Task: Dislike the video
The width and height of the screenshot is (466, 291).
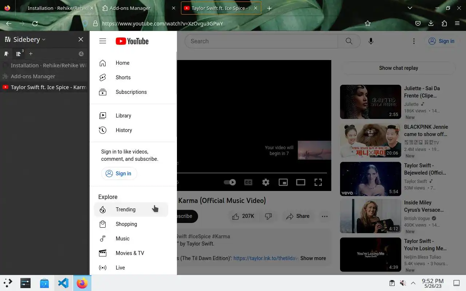Action: coord(268,216)
